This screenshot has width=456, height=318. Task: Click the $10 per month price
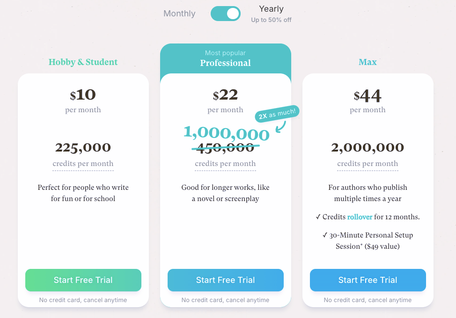coord(83,95)
